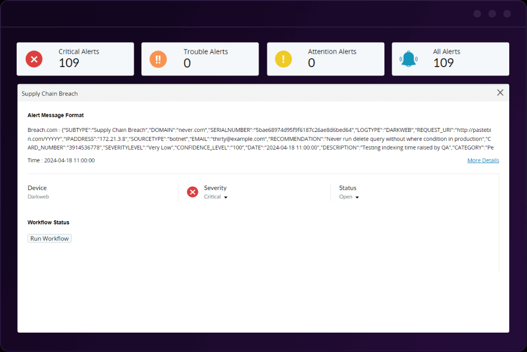The width and height of the screenshot is (527, 352).
Task: Click the alert Time 2024-04-18 text
Action: (x=61, y=160)
